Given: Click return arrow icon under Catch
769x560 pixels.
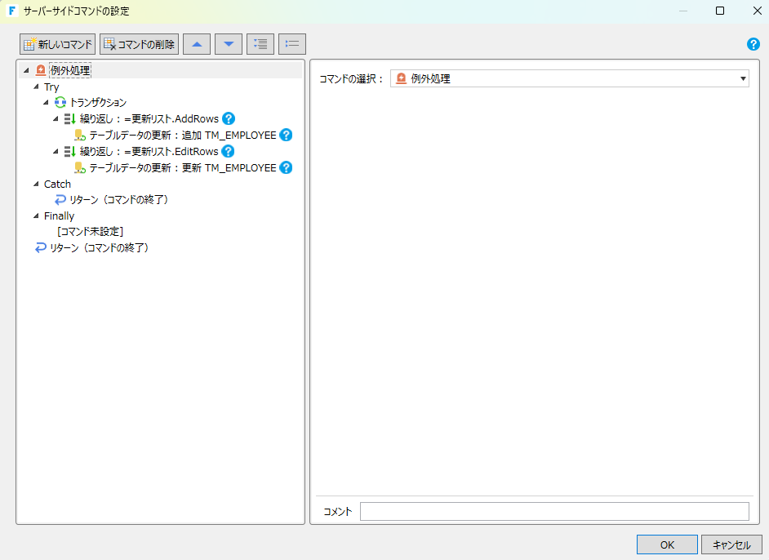Looking at the screenshot, I should coord(60,199).
